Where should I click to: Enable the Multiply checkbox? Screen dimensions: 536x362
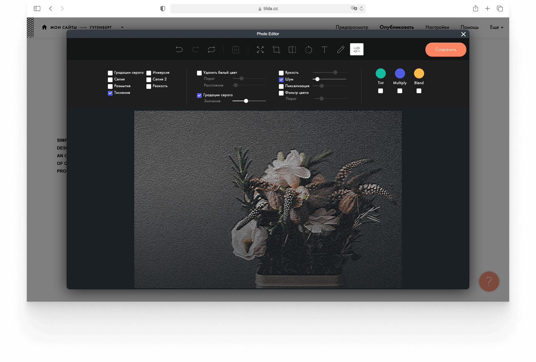click(400, 91)
